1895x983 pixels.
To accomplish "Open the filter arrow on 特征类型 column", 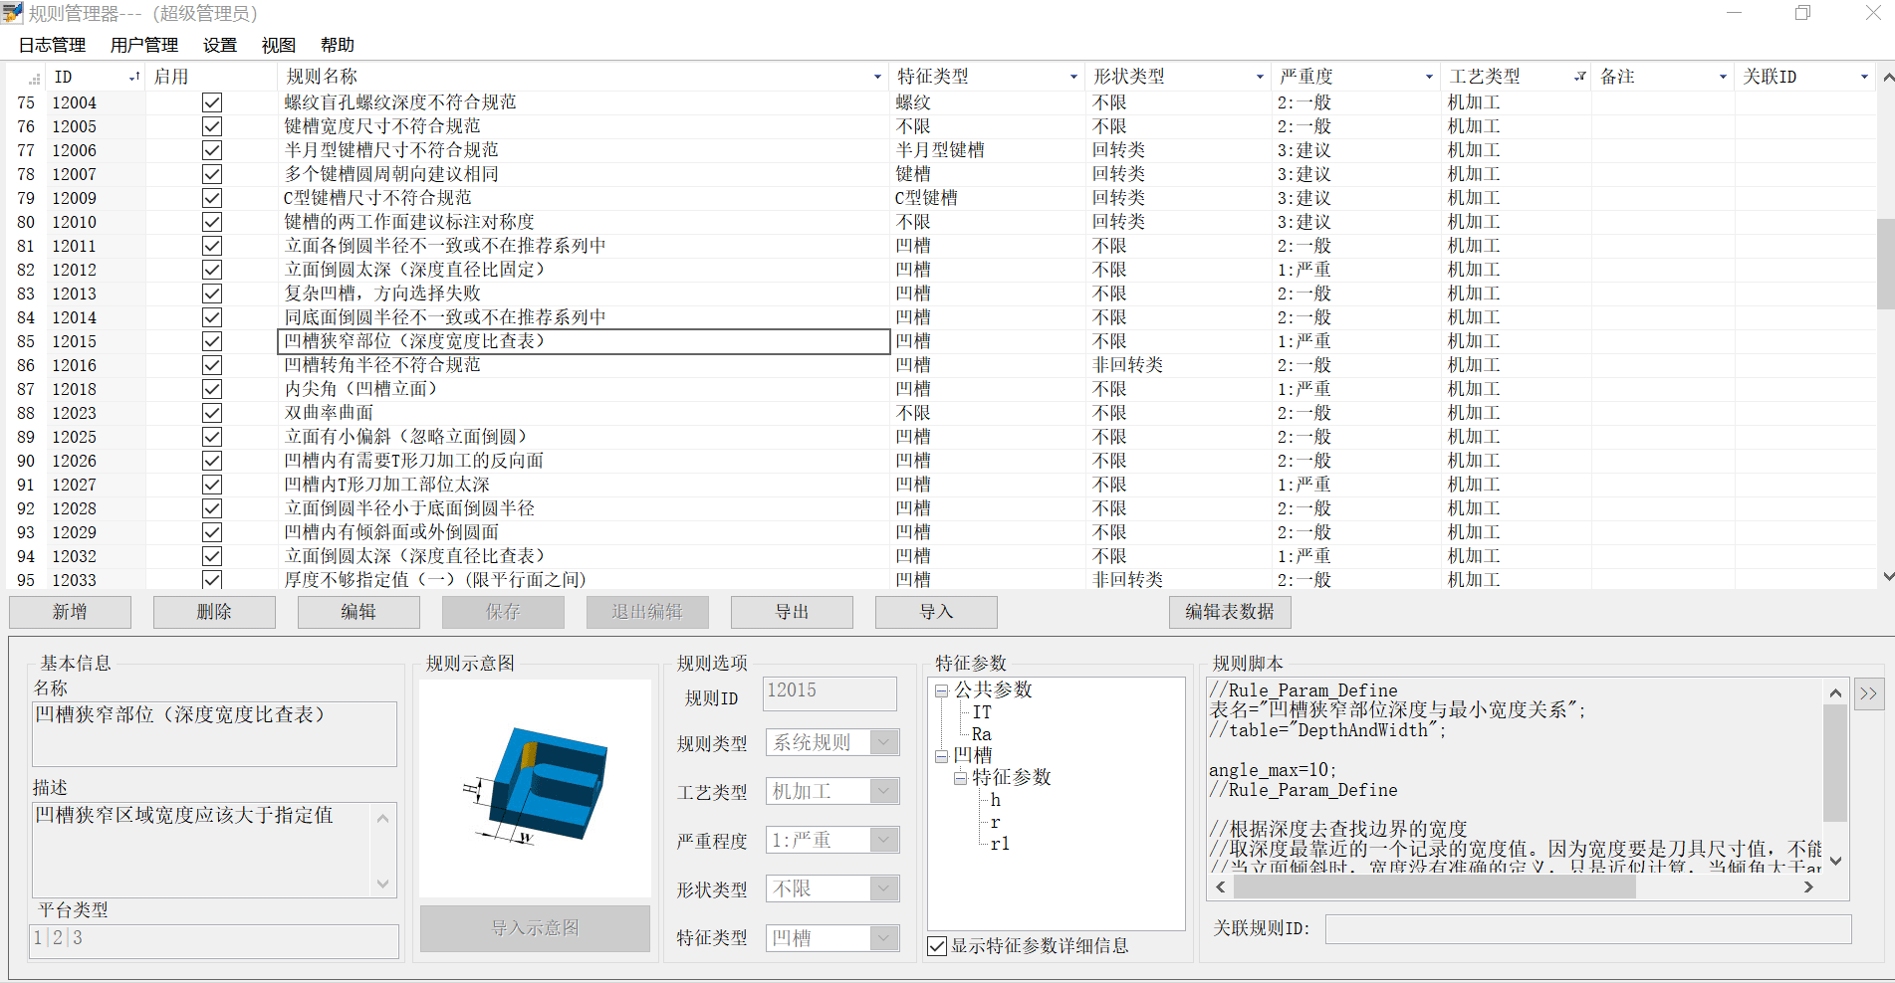I will point(1073,76).
